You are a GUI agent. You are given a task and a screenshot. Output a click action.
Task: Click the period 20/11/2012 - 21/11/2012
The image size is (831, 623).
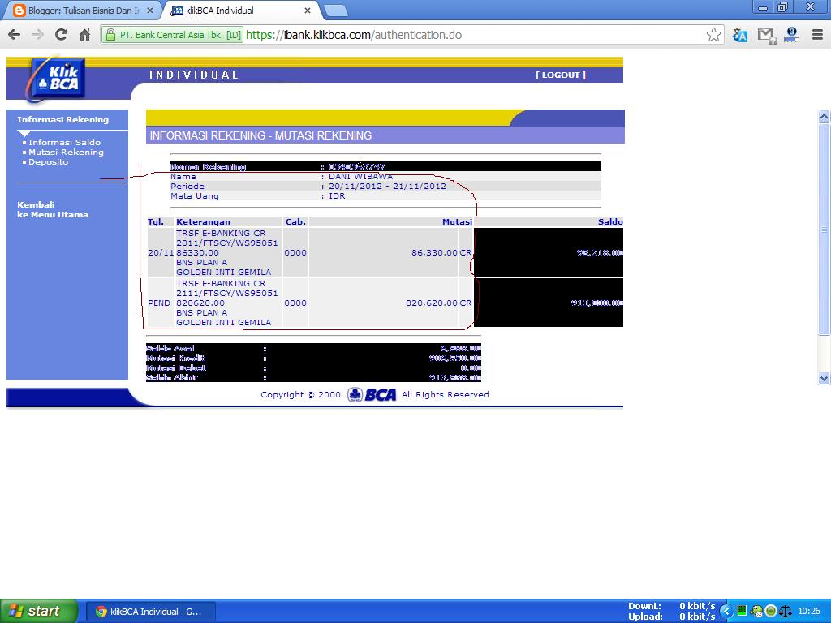coord(387,187)
